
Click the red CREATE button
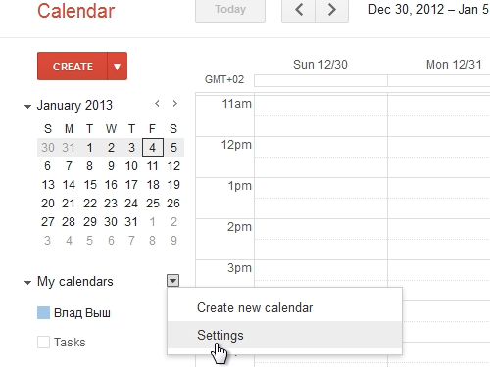(x=73, y=67)
